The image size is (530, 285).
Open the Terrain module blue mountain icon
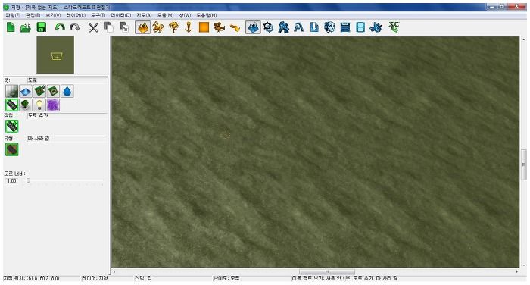pos(253,27)
